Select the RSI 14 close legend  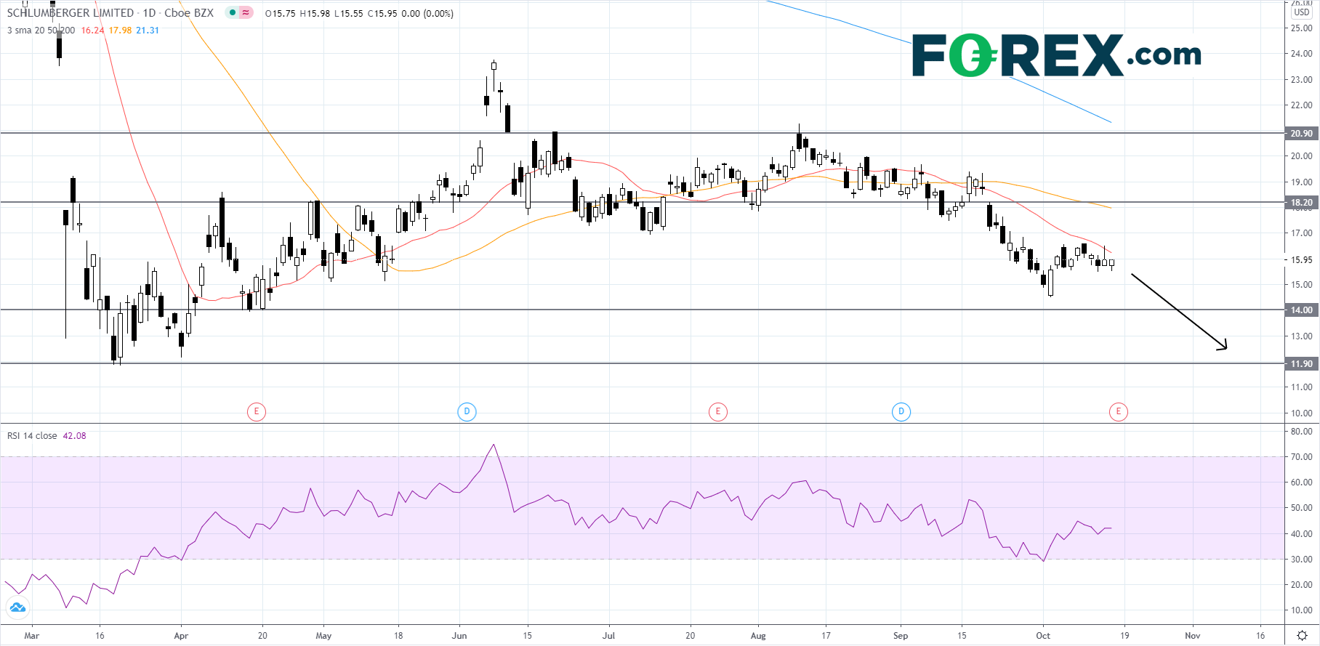32,436
